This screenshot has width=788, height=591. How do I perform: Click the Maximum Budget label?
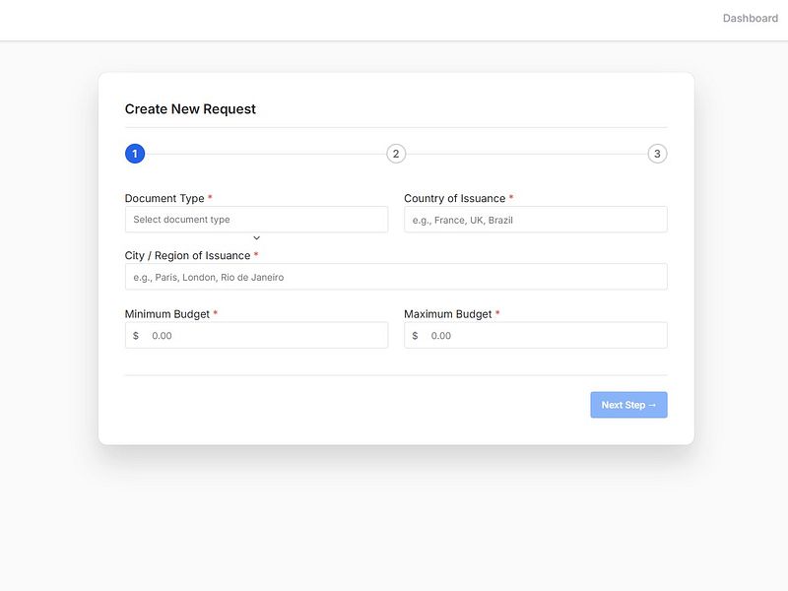[448, 314]
